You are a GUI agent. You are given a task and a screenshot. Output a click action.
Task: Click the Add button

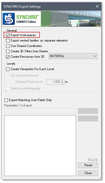pyautogui.click(x=88, y=111)
